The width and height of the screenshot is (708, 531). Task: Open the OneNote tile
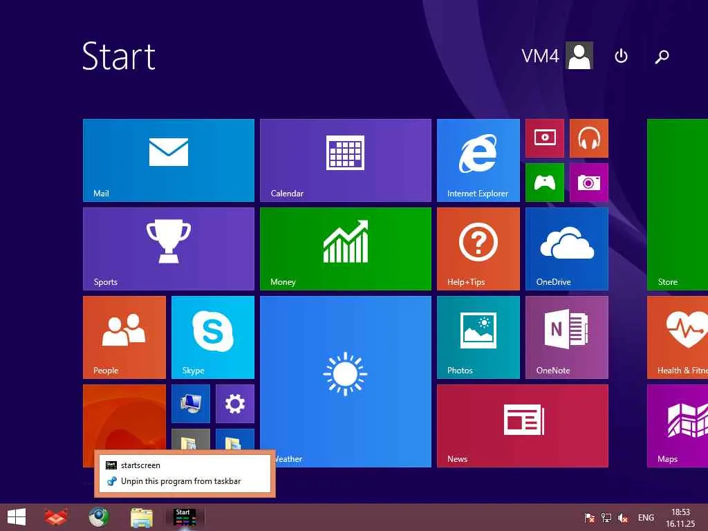[x=567, y=337]
